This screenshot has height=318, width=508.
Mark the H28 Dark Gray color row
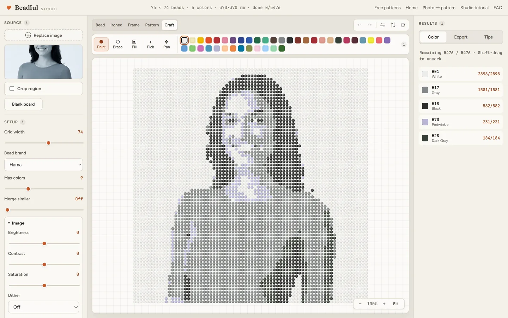[x=461, y=138]
